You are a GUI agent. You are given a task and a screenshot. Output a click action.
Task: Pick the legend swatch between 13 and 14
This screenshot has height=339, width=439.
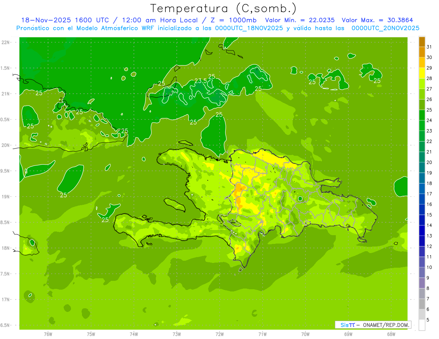(x=422, y=230)
